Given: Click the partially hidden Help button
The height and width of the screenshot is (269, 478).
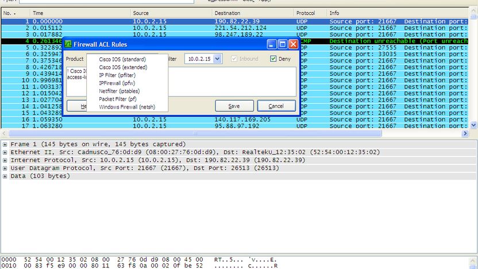Looking at the screenshot, I should point(77,106).
